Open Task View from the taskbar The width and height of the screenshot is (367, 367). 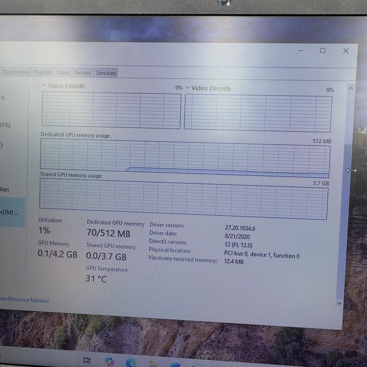pos(87,360)
